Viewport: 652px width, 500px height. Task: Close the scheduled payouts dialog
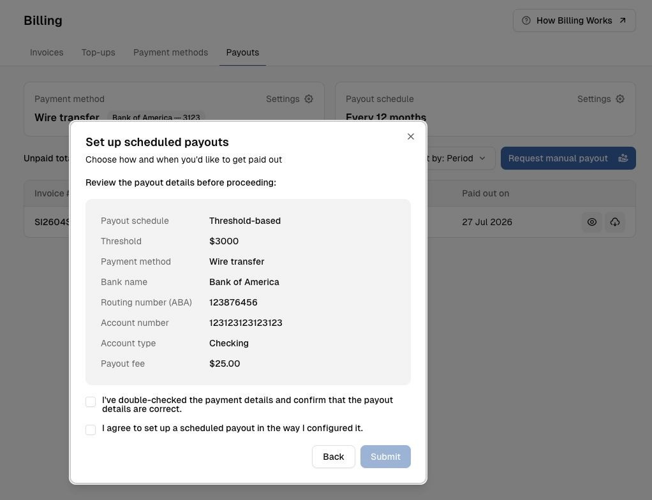tap(410, 136)
